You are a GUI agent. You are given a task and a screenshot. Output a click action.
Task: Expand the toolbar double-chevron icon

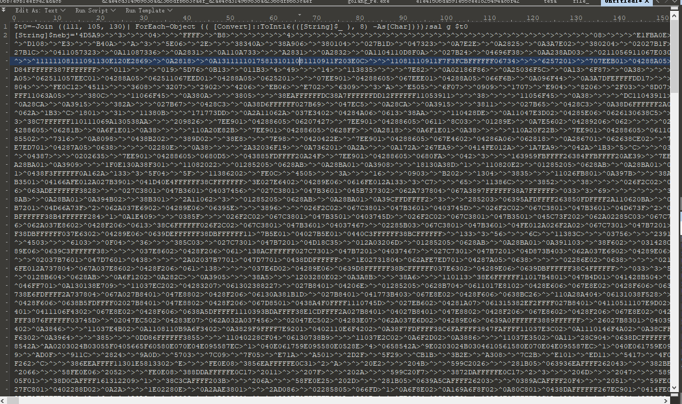click(4, 10)
